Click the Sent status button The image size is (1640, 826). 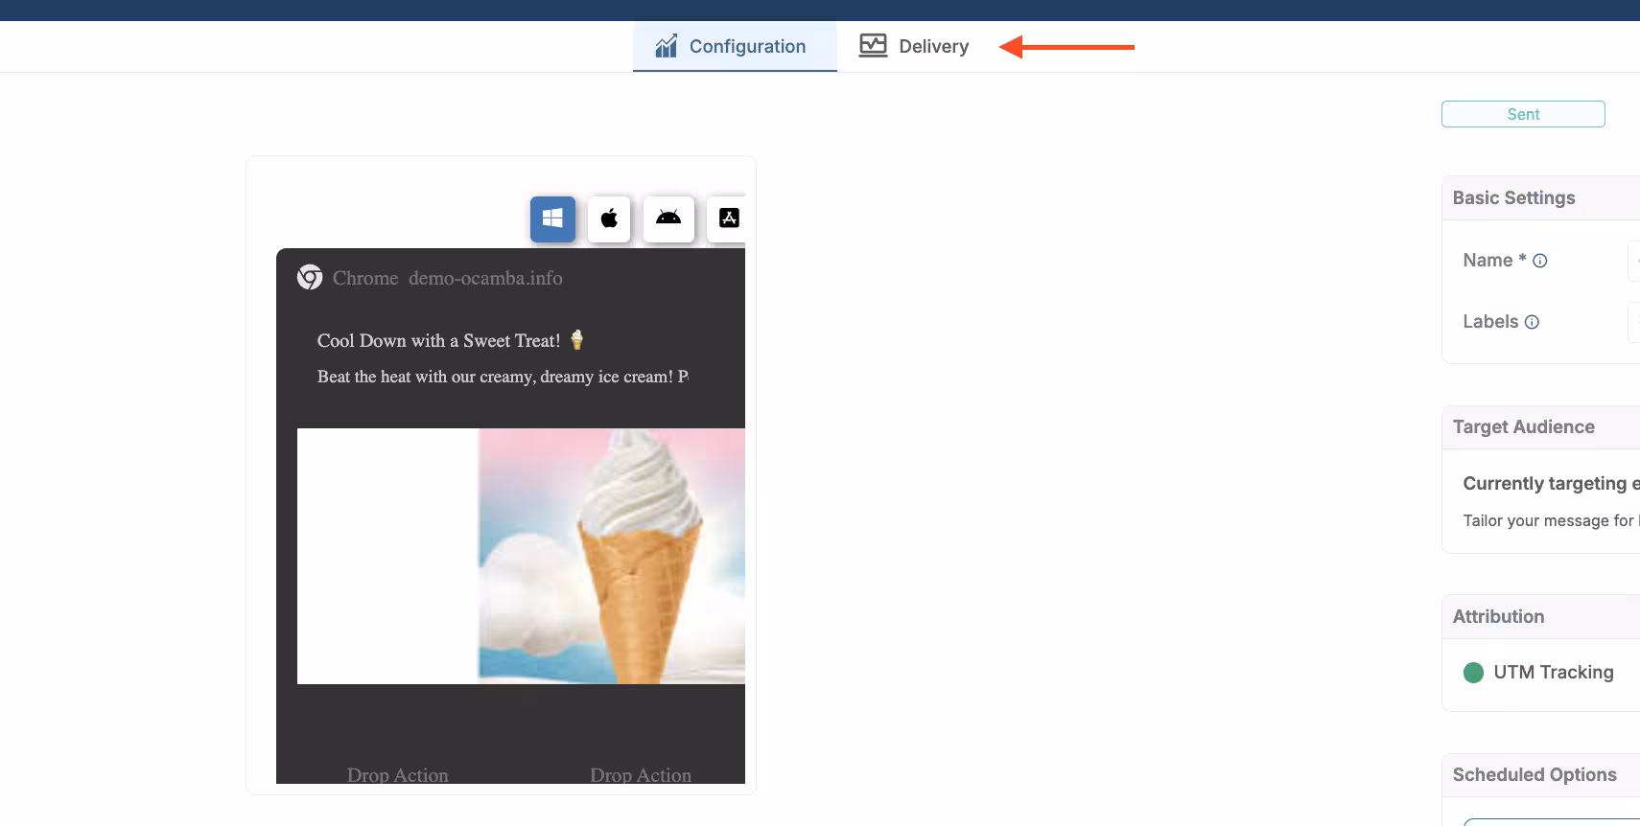pos(1522,114)
